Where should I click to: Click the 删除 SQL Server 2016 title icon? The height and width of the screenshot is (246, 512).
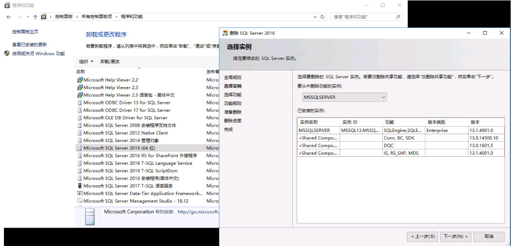pyautogui.click(x=225, y=33)
